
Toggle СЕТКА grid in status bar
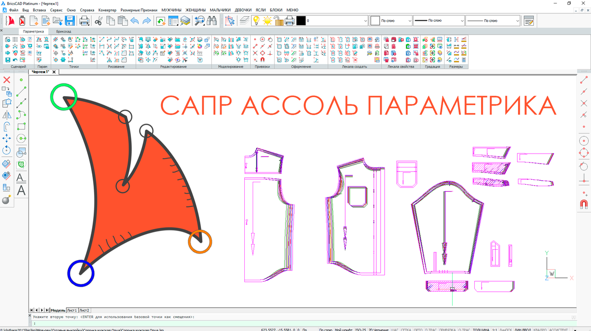[x=406, y=329]
